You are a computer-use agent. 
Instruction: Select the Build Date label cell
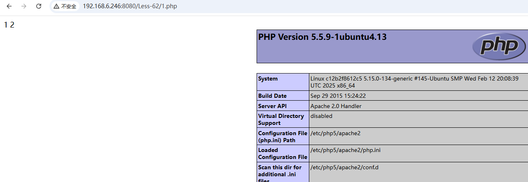point(272,96)
